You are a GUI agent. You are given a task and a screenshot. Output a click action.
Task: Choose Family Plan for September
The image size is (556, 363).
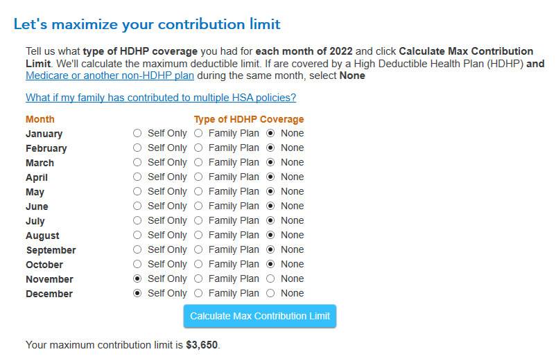[198, 249]
